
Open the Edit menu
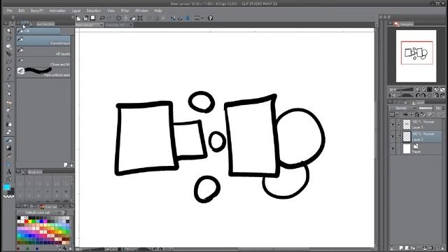pyautogui.click(x=22, y=10)
